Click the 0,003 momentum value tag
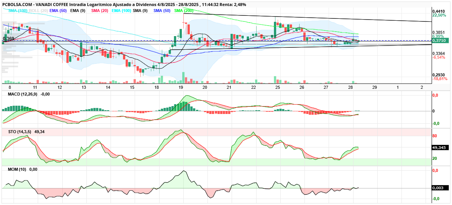This screenshot has height=205, width=452. tap(440, 188)
